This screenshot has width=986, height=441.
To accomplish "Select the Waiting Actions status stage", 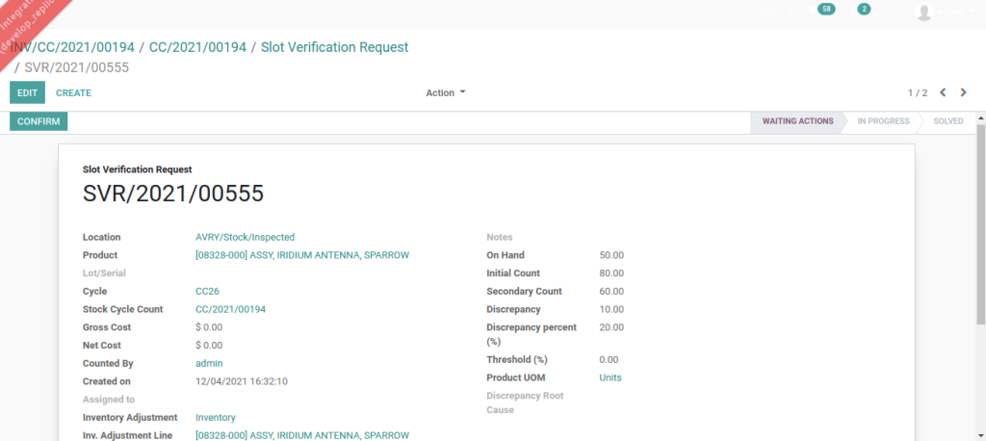I will click(x=797, y=122).
